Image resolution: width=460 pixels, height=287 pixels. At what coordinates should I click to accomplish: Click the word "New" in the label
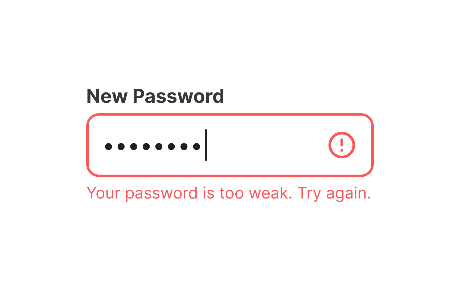[107, 96]
